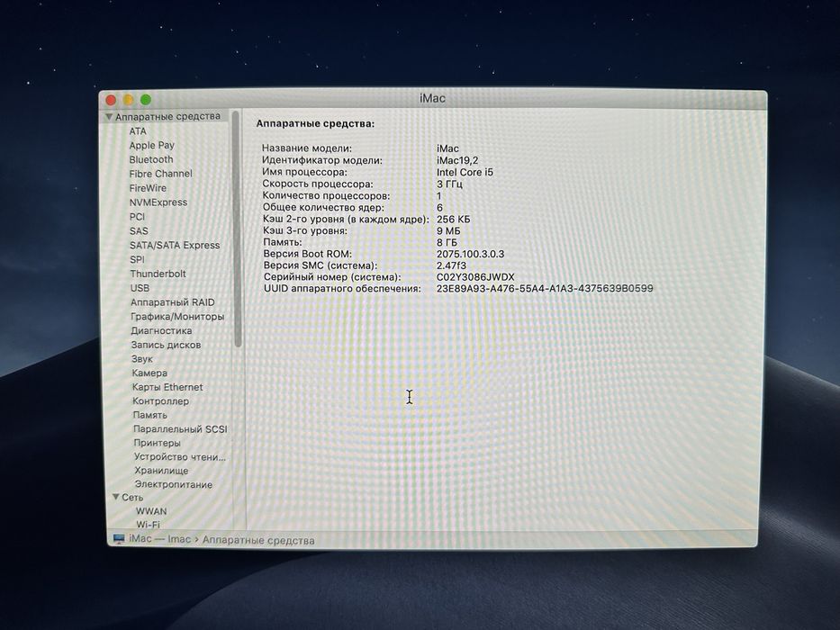Click the Название модели label
Screen dimensions: 840x630
point(306,148)
